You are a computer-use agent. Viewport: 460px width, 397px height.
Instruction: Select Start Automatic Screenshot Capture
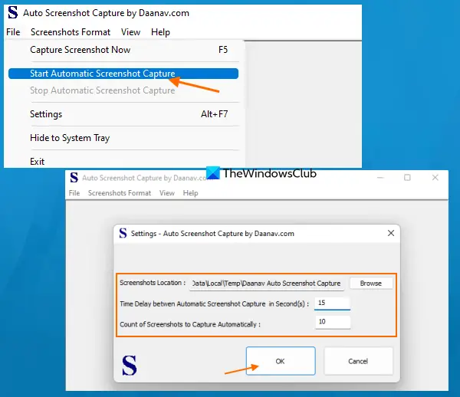pos(123,74)
